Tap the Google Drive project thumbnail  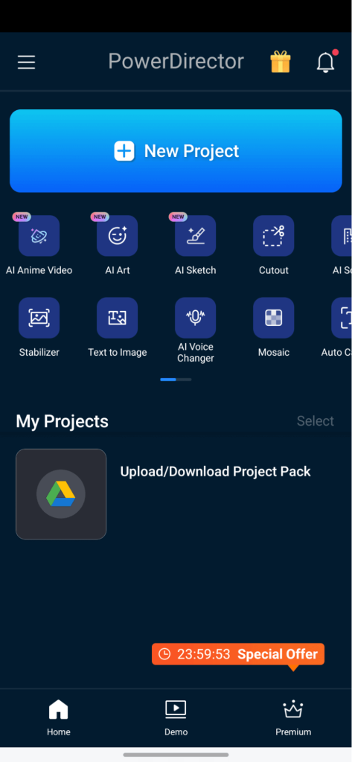pyautogui.click(x=61, y=494)
